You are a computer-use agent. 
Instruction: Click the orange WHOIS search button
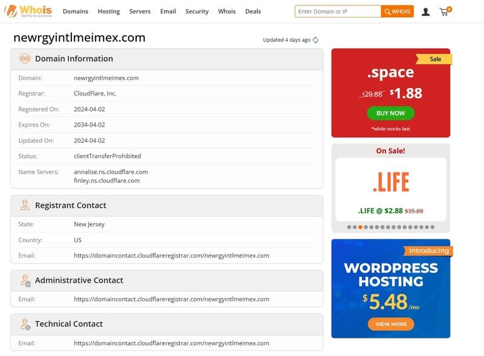click(397, 12)
